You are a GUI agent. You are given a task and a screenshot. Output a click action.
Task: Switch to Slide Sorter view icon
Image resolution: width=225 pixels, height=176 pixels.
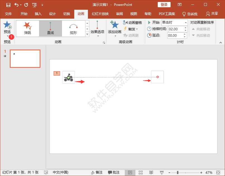141,172
